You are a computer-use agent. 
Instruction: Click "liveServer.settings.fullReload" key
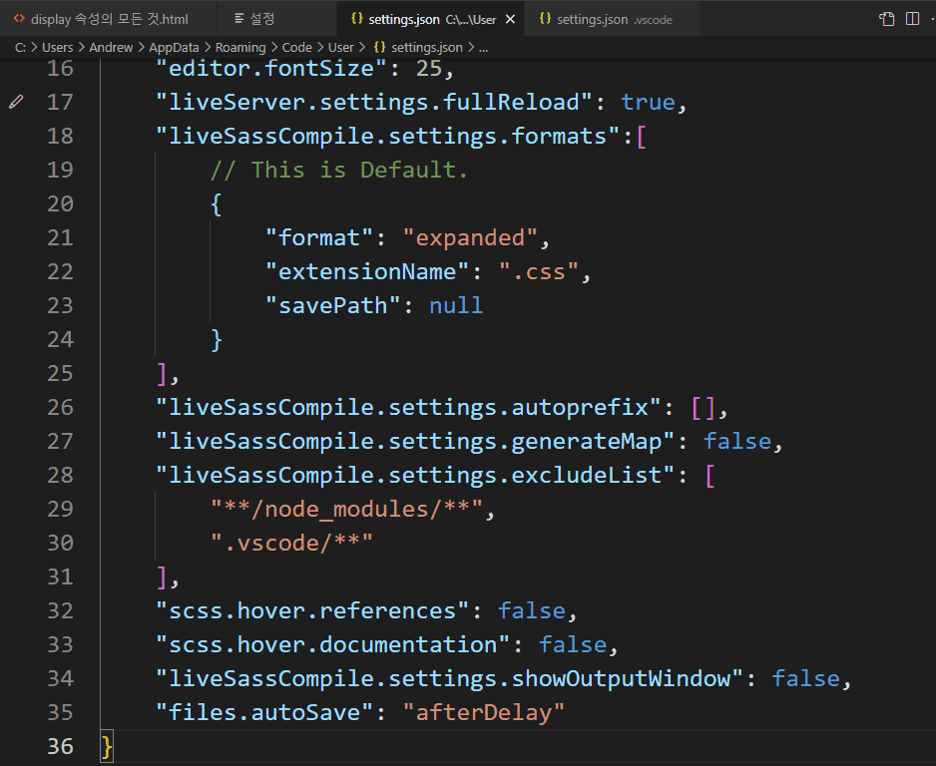[x=373, y=102]
